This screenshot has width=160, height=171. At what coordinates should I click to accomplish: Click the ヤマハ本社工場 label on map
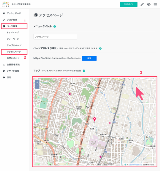[x=93, y=143]
